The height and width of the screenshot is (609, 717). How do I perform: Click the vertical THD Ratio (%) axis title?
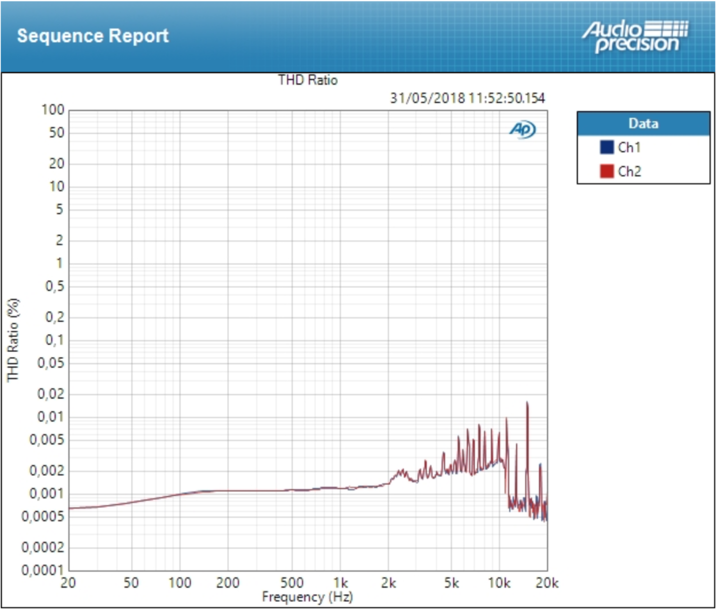tap(13, 340)
